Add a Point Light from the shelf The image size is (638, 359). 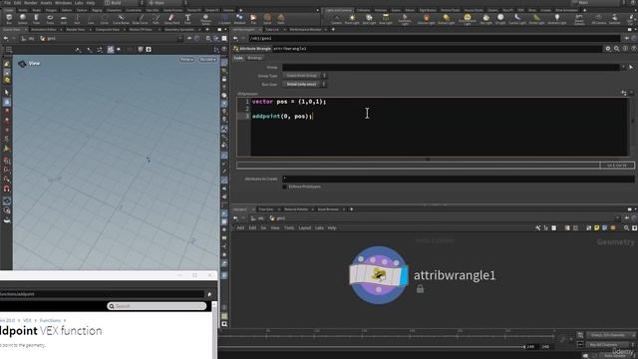tap(352, 19)
